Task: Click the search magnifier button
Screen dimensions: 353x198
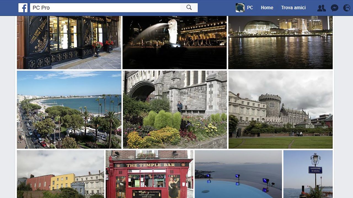Action: (x=189, y=8)
